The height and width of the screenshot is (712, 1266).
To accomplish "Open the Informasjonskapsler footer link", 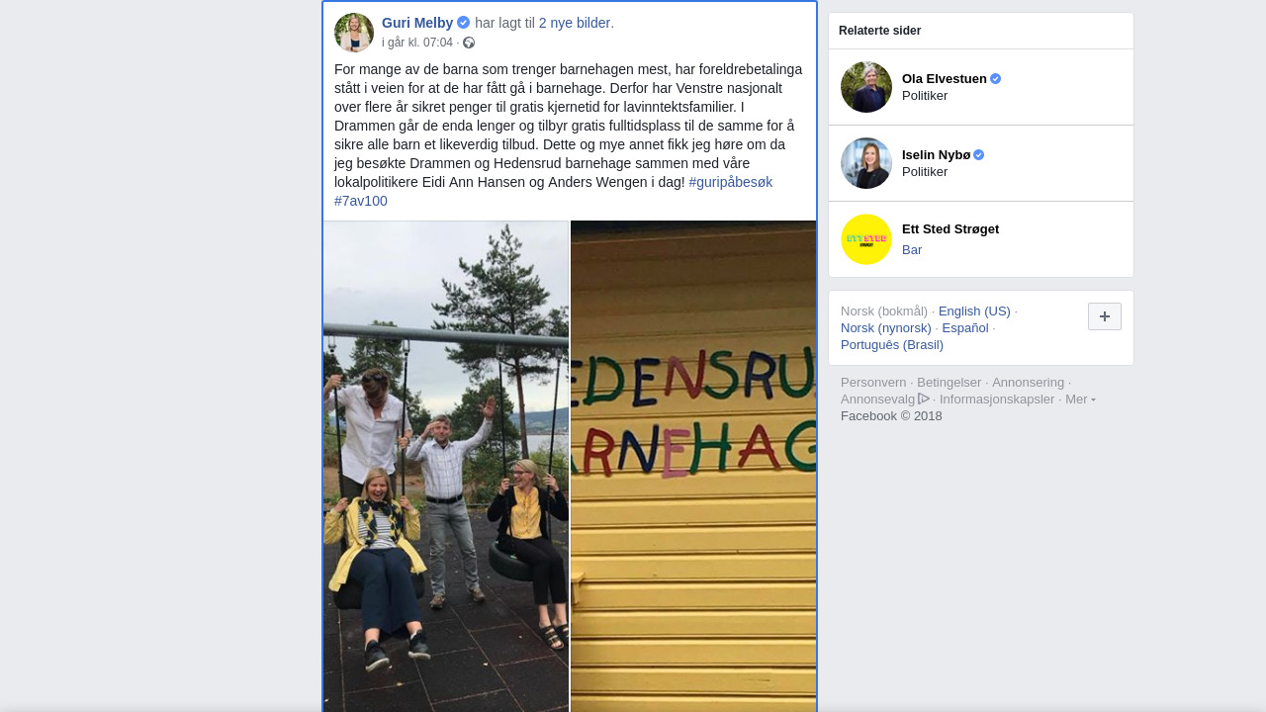I will [997, 399].
